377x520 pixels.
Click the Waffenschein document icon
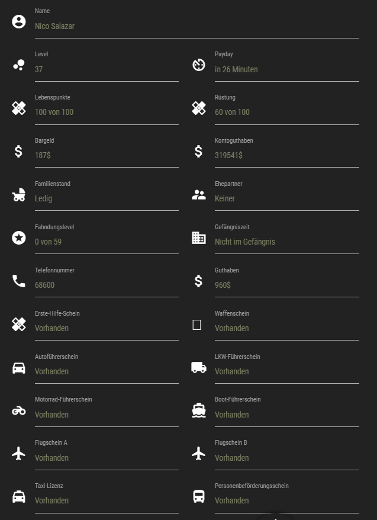coord(196,325)
